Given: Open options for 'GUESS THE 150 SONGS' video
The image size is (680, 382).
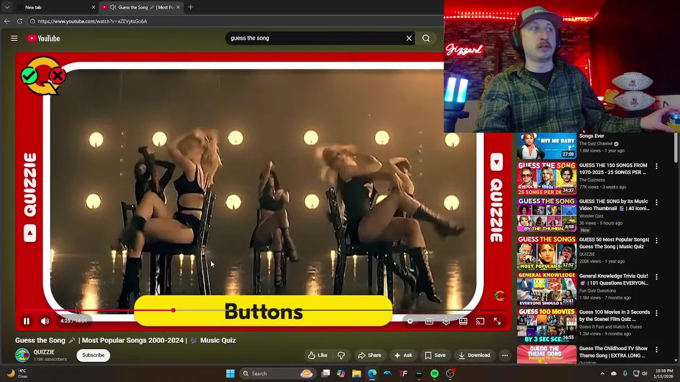Looking at the screenshot, I should (657, 167).
